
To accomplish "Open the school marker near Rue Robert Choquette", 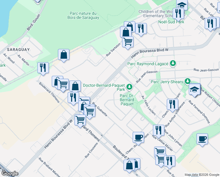I will [194, 89].
